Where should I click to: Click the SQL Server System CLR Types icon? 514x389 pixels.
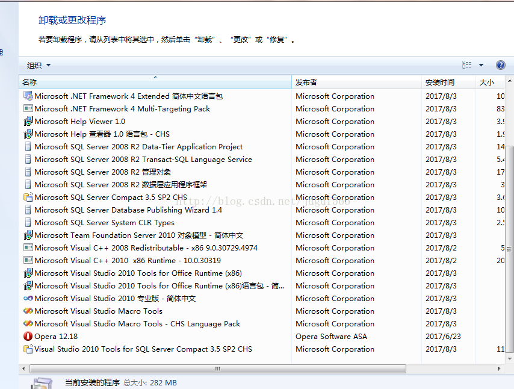[x=28, y=223]
